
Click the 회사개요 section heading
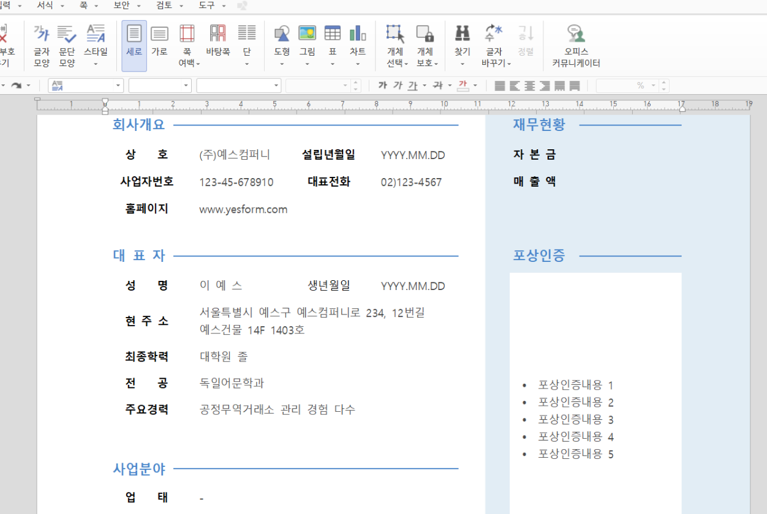tap(139, 125)
